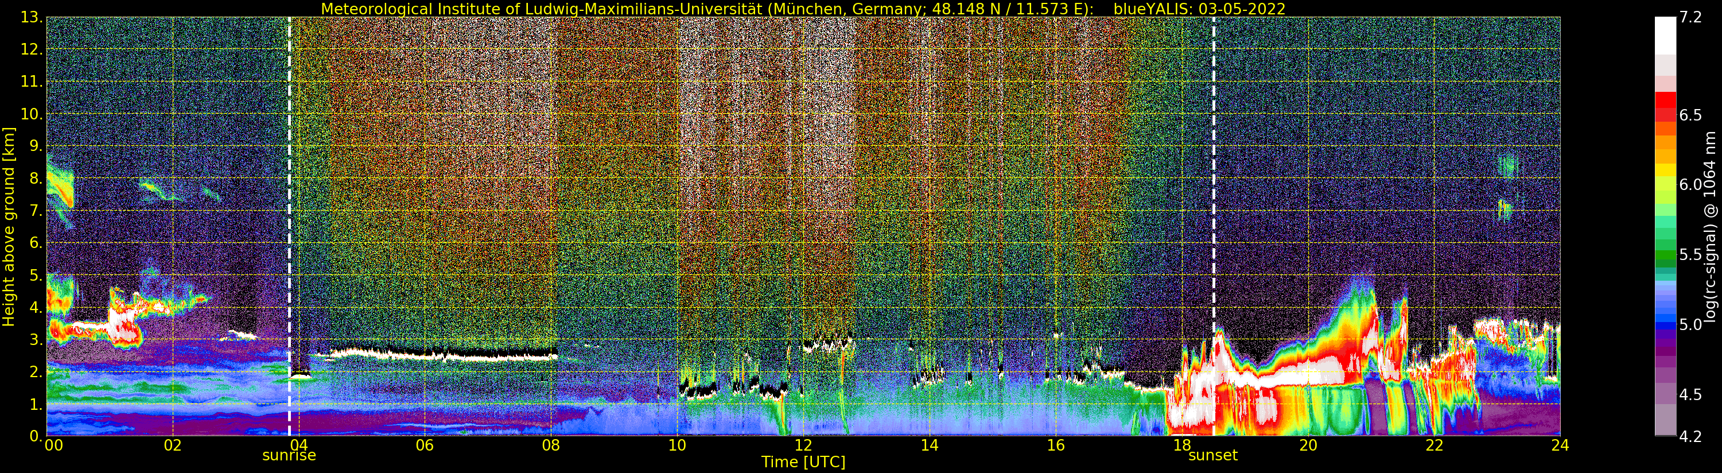
Task: Click the '12' time tick label
Action: click(803, 445)
